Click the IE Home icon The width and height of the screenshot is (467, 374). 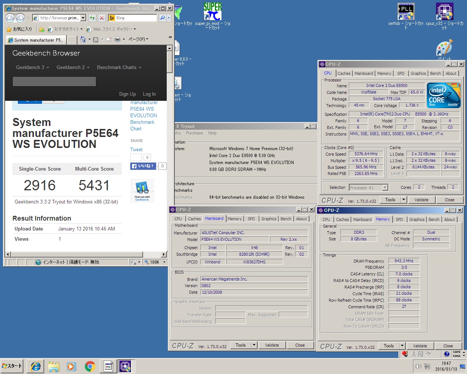coord(83,39)
